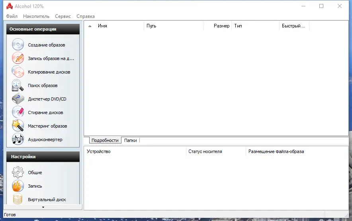
Task: Open Создание образов text link
Action: [x=47, y=45]
